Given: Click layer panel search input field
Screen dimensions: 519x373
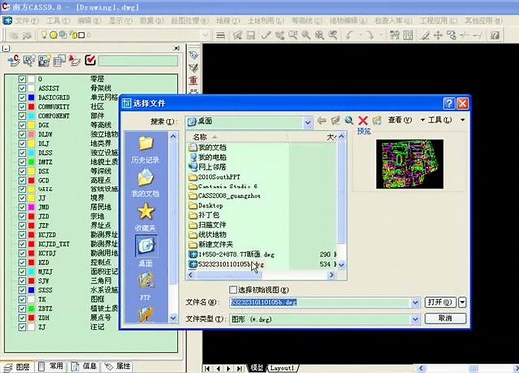Looking at the screenshot, I should click(x=138, y=61).
